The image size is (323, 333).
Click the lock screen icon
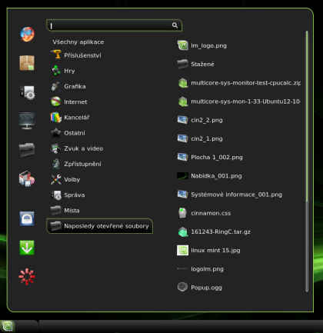[x=27, y=218]
